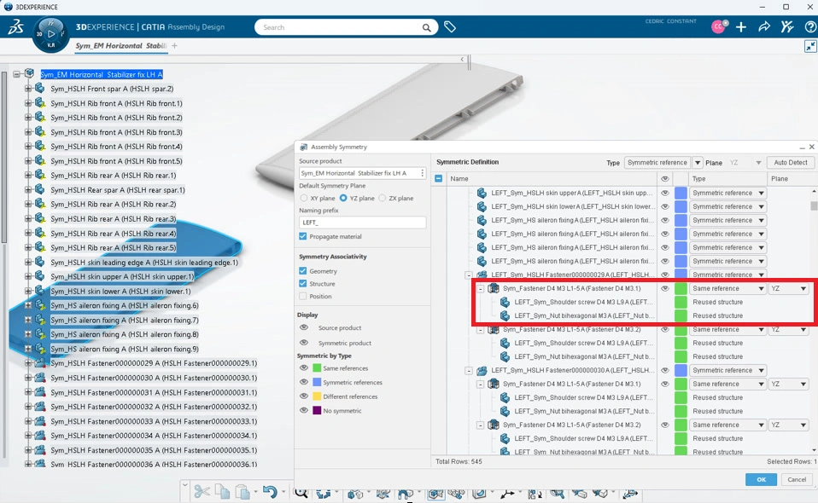Open the Plane YZ dropdown beside Auto Detect
Viewport: 818px width, 503px height.
pyautogui.click(x=758, y=163)
